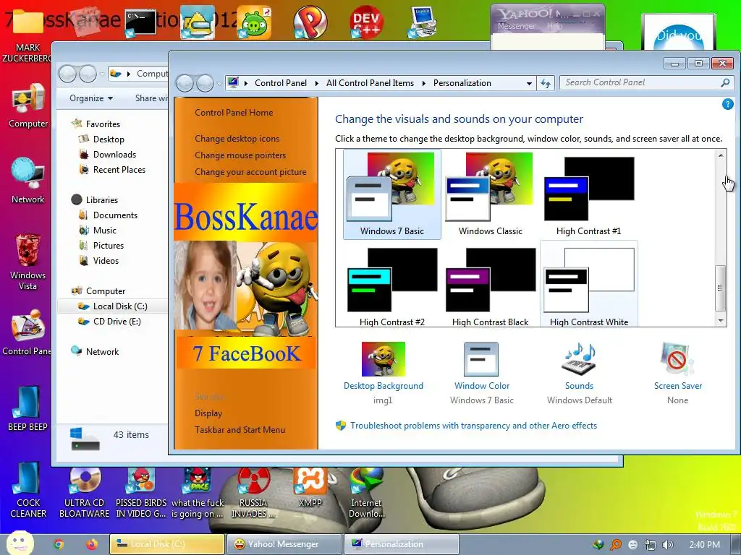The height and width of the screenshot is (555, 741).
Task: Click the ULTRA CD BLOATWARE desktop icon
Action: 84,493
